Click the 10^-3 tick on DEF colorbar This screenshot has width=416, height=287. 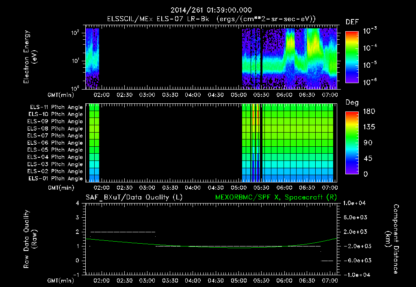pyautogui.click(x=370, y=31)
